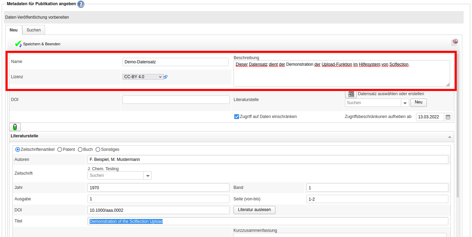Switch to the Suchen tab
The width and height of the screenshot is (472, 237).
[x=34, y=30]
